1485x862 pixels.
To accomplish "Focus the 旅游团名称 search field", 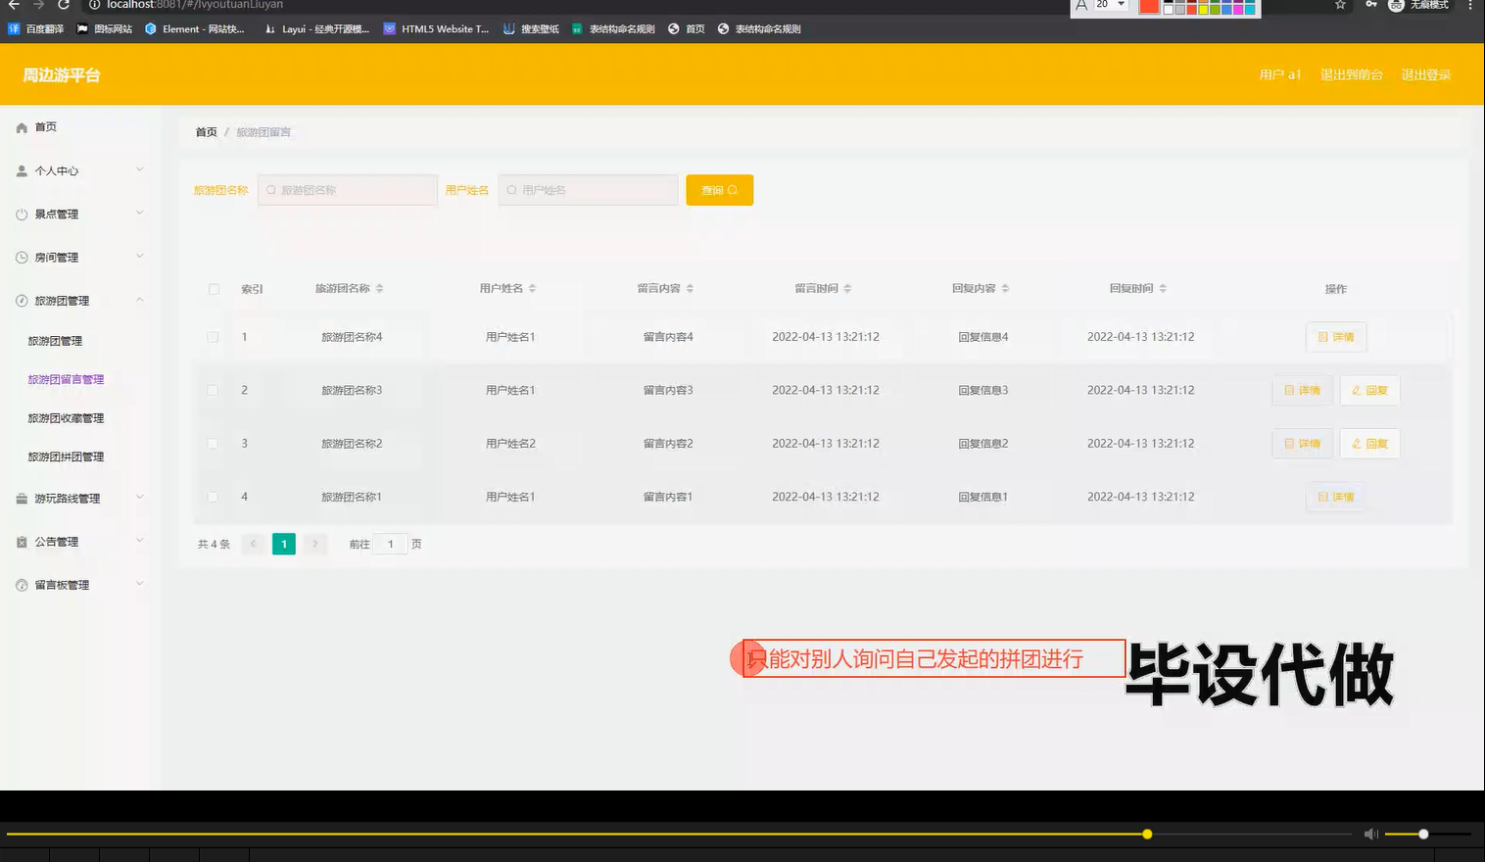I will (x=348, y=190).
